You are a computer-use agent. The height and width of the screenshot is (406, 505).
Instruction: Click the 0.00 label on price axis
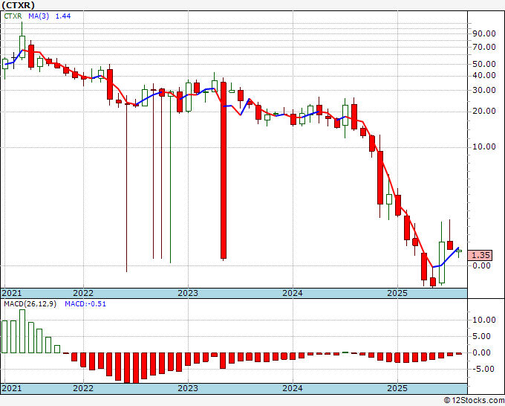tap(481, 265)
